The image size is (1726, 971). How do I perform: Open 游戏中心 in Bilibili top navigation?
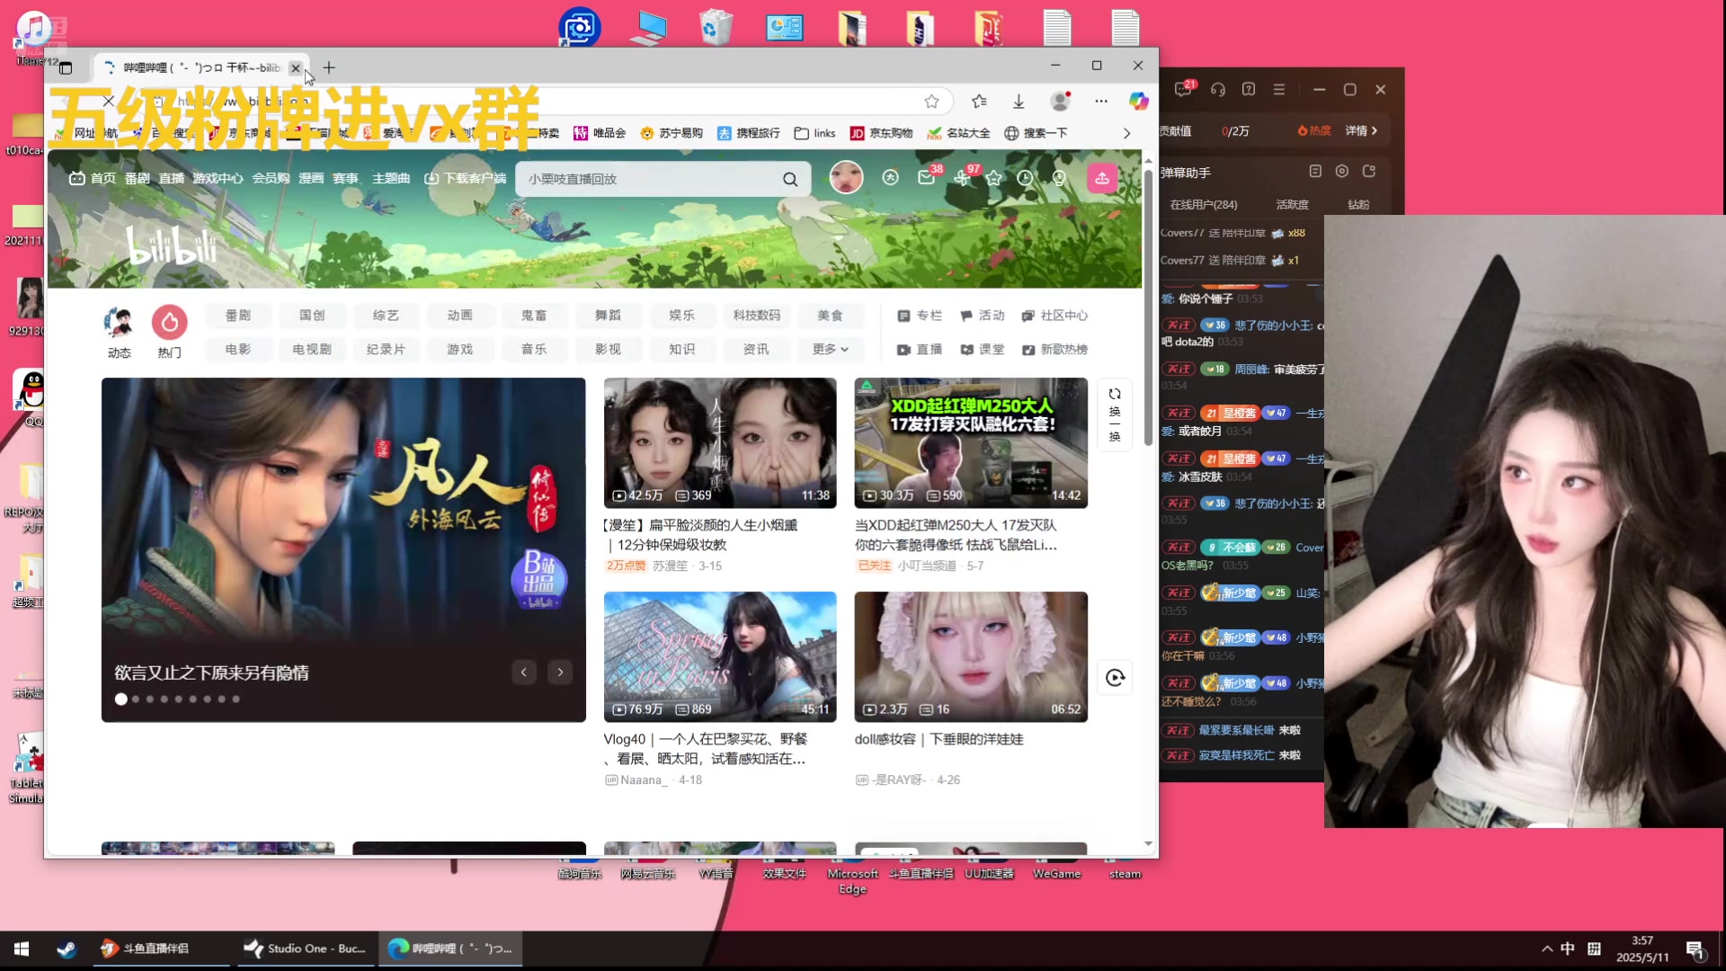[x=218, y=178]
